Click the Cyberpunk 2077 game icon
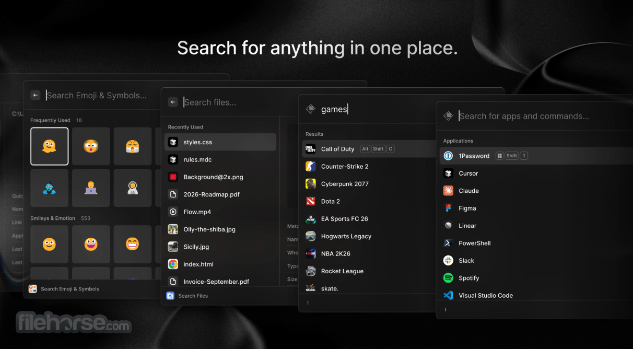This screenshot has height=349, width=633. (311, 184)
